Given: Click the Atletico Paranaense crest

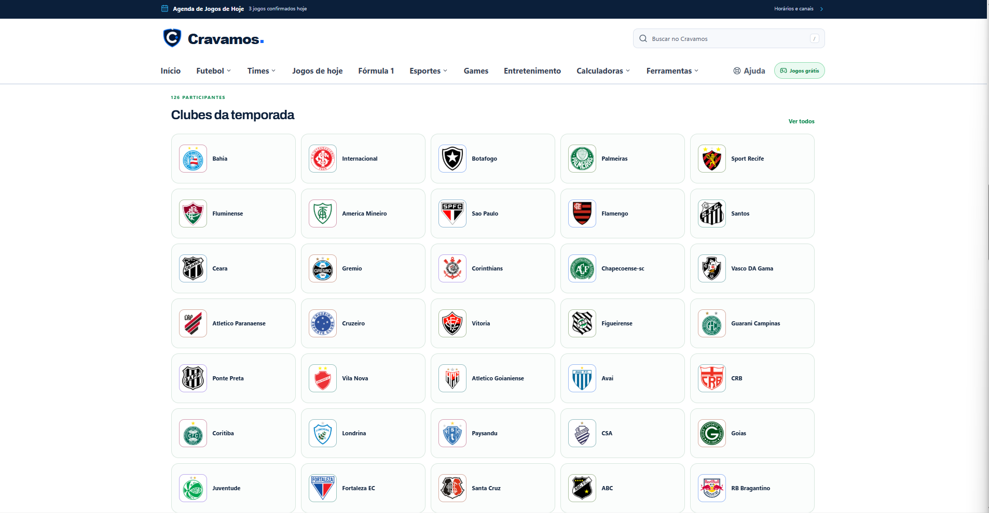Looking at the screenshot, I should 193,323.
